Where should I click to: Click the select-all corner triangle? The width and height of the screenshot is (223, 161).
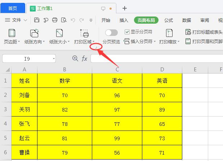8,70
